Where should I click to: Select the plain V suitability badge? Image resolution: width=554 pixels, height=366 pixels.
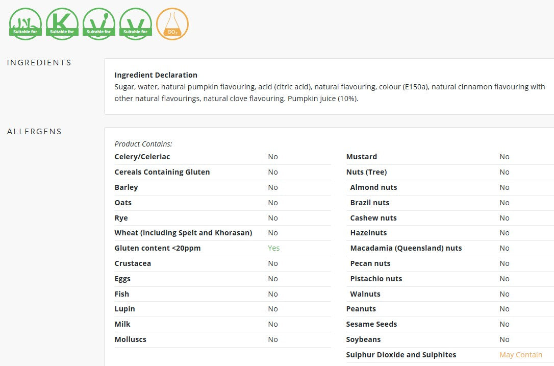tap(136, 24)
